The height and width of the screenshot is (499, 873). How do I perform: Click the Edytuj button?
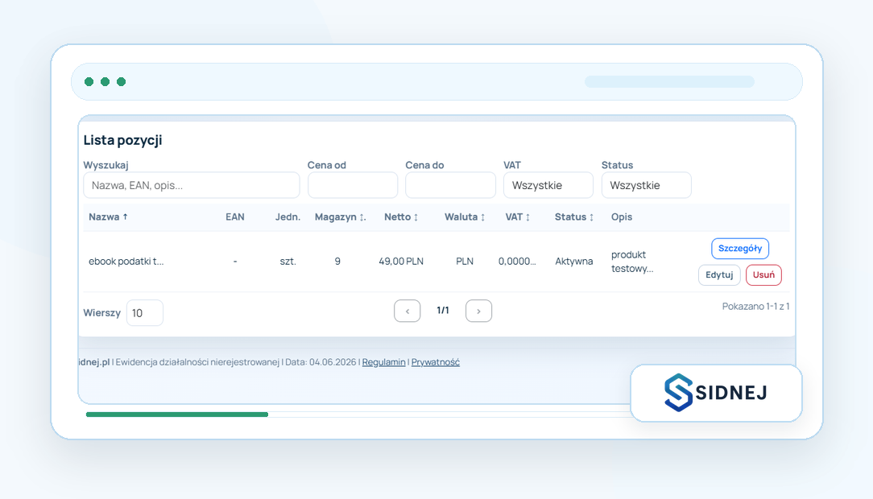tap(719, 274)
